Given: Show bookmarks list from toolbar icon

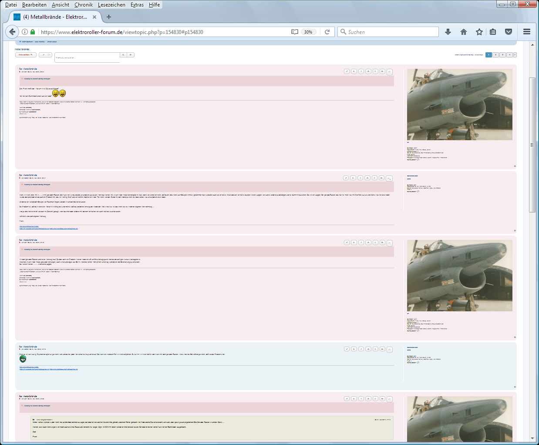Looking at the screenshot, I should point(493,32).
